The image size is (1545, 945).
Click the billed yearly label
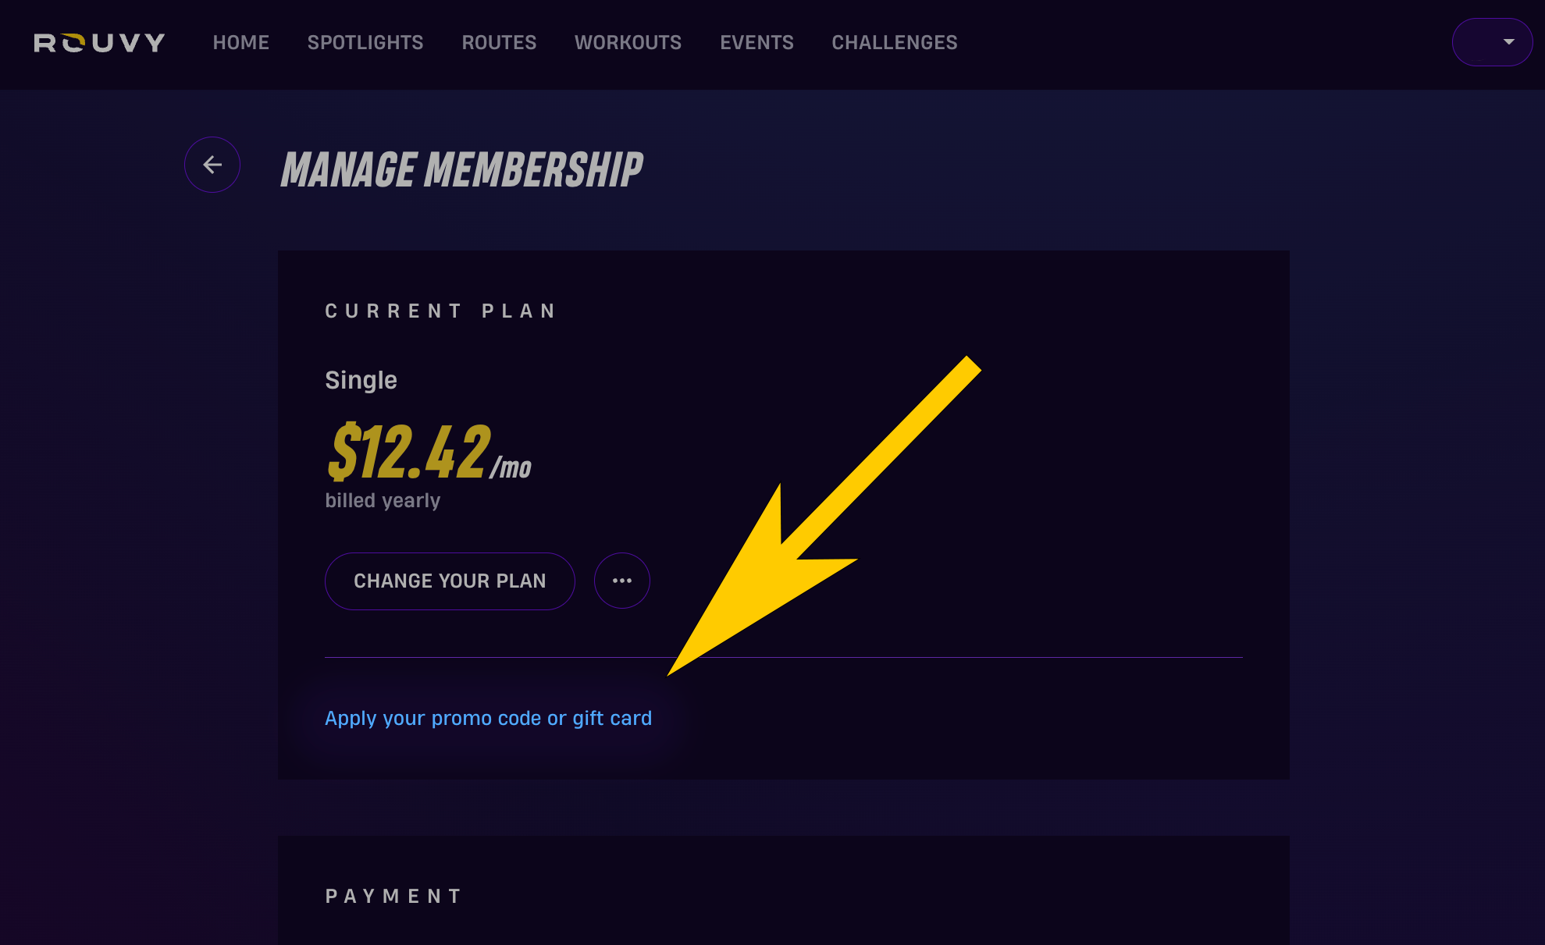[383, 500]
